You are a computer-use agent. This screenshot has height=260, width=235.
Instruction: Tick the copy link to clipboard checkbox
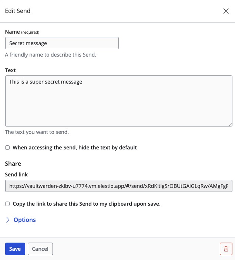7,204
